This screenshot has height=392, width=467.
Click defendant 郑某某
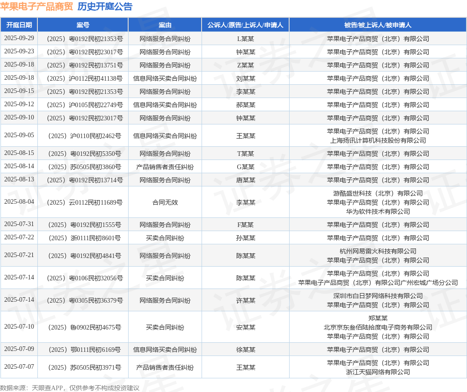[x=378, y=318]
